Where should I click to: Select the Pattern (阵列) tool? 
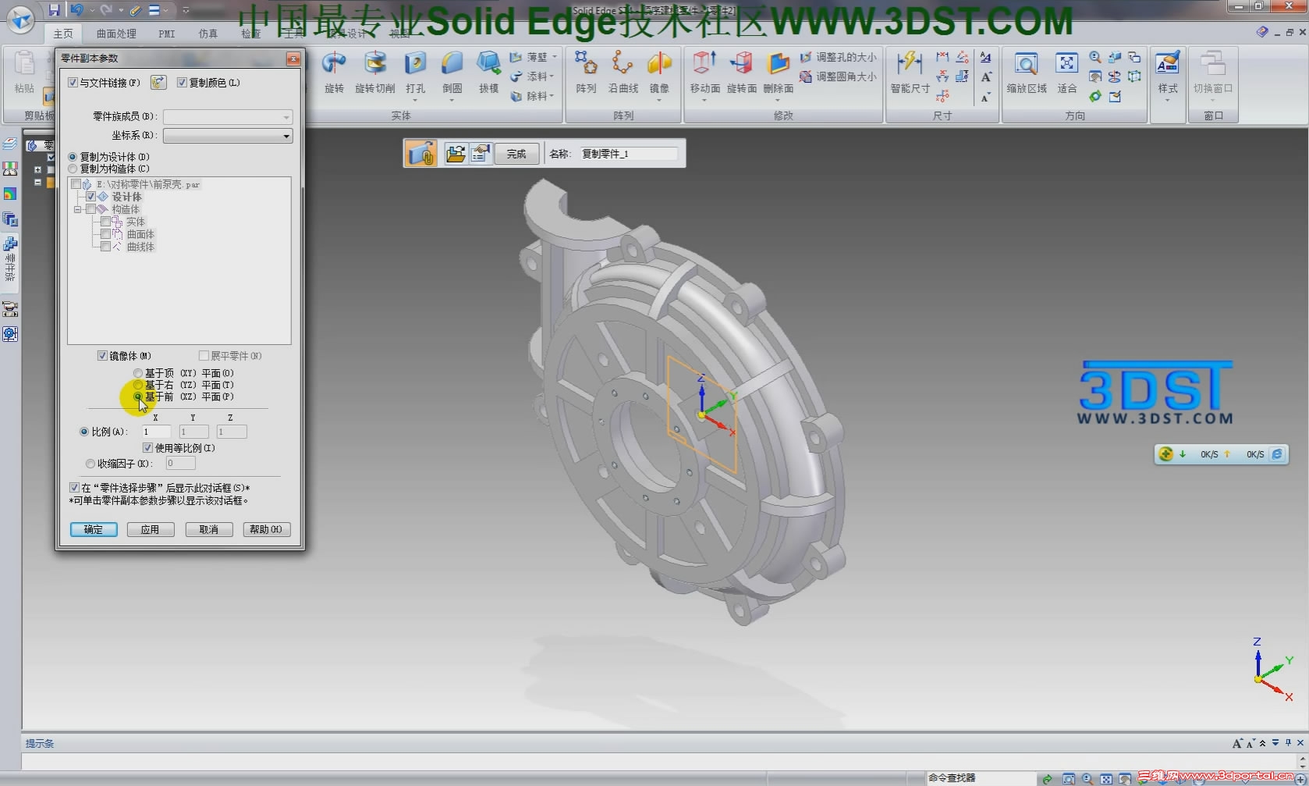click(586, 73)
